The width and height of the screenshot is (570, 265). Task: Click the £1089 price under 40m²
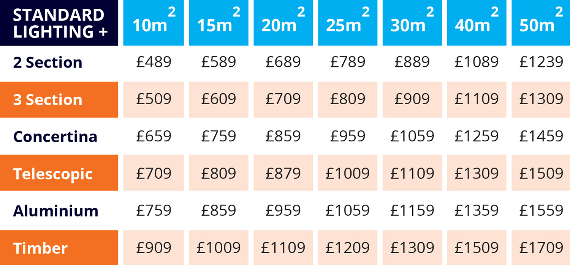(477, 63)
